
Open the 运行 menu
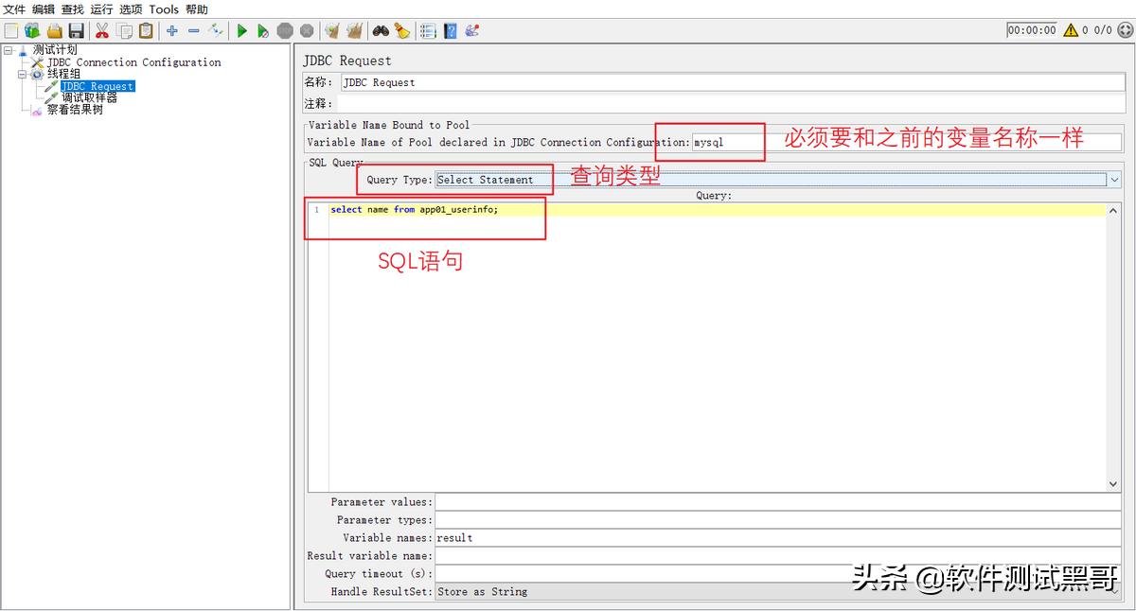(101, 9)
